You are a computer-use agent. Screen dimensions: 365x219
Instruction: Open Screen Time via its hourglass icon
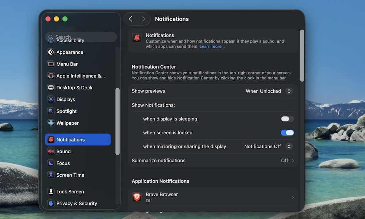click(51, 175)
